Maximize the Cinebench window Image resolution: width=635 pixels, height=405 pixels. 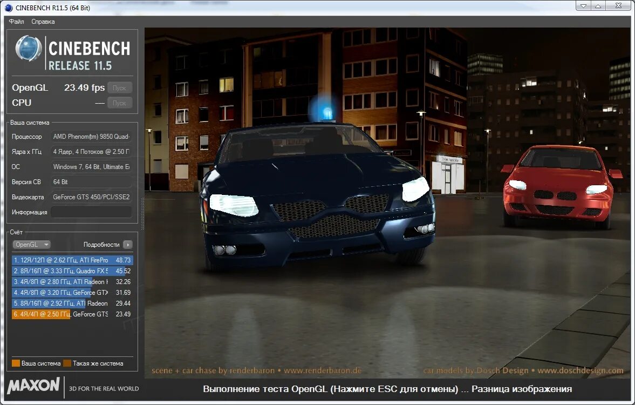coord(598,6)
